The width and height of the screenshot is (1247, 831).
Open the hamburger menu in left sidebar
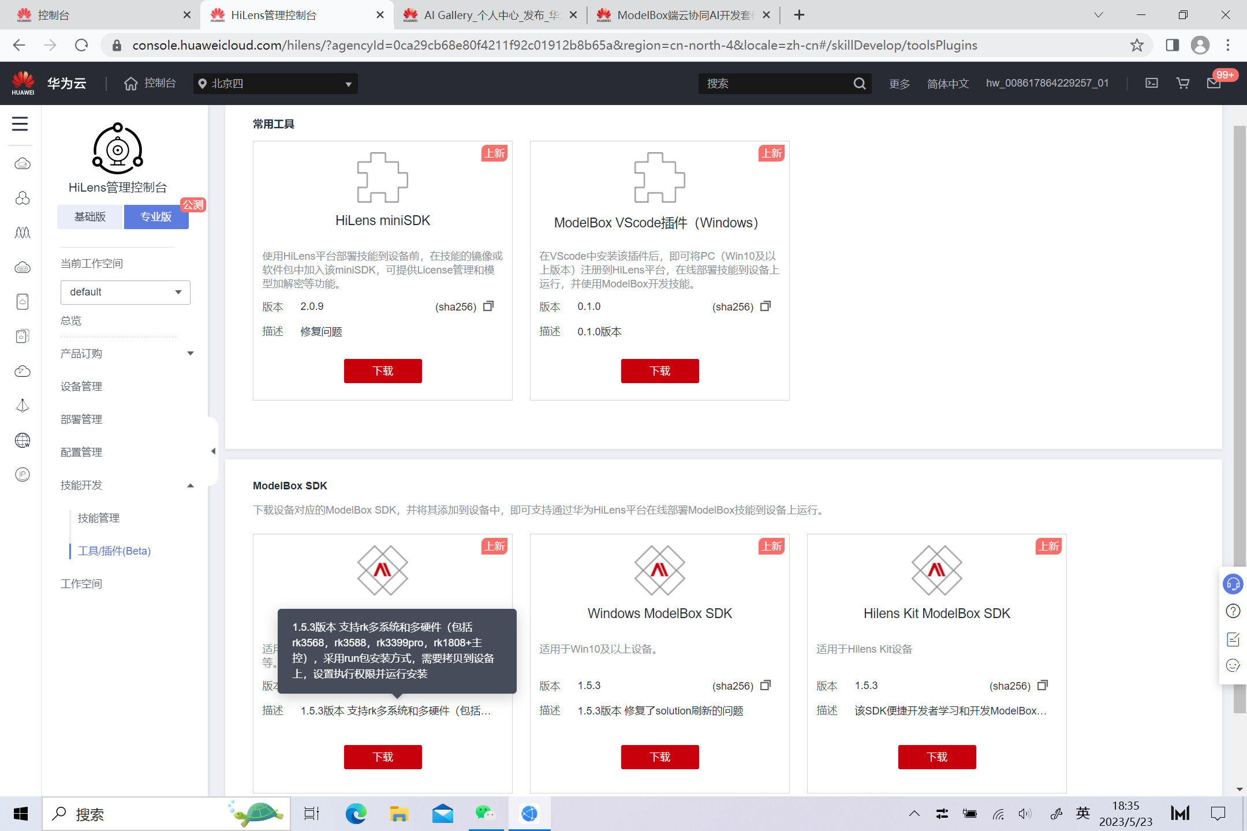click(x=20, y=123)
